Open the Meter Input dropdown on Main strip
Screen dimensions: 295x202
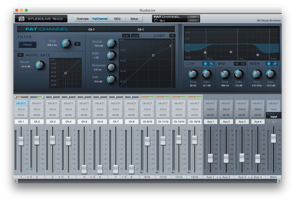click(273, 115)
